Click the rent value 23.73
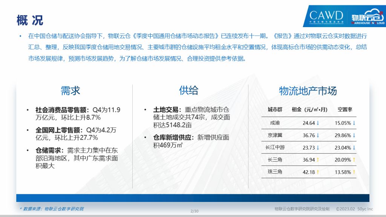386x217 pixels. (x=309, y=148)
